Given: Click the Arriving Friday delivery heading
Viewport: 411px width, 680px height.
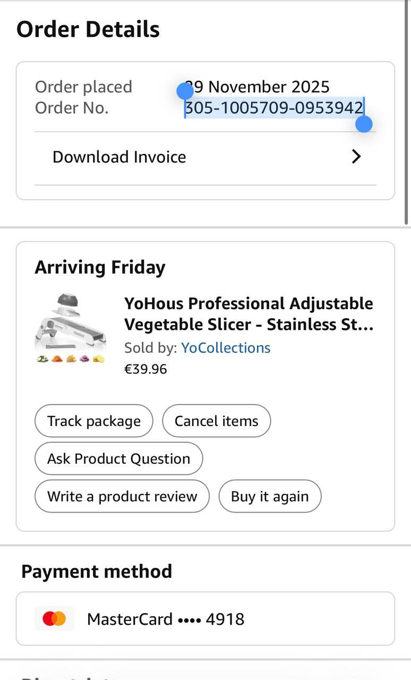Looking at the screenshot, I should (100, 267).
